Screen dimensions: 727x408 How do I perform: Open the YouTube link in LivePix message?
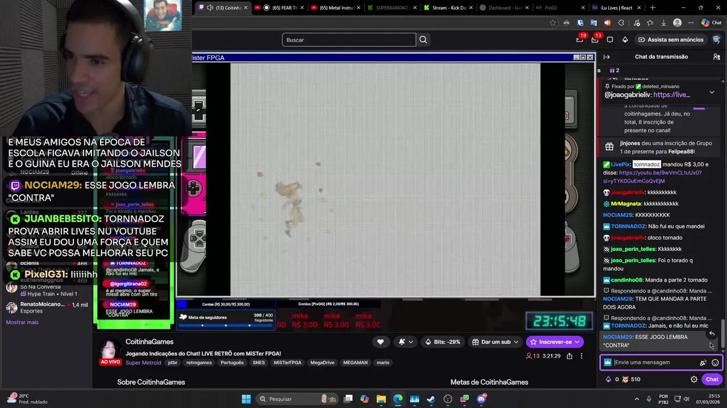click(x=653, y=177)
